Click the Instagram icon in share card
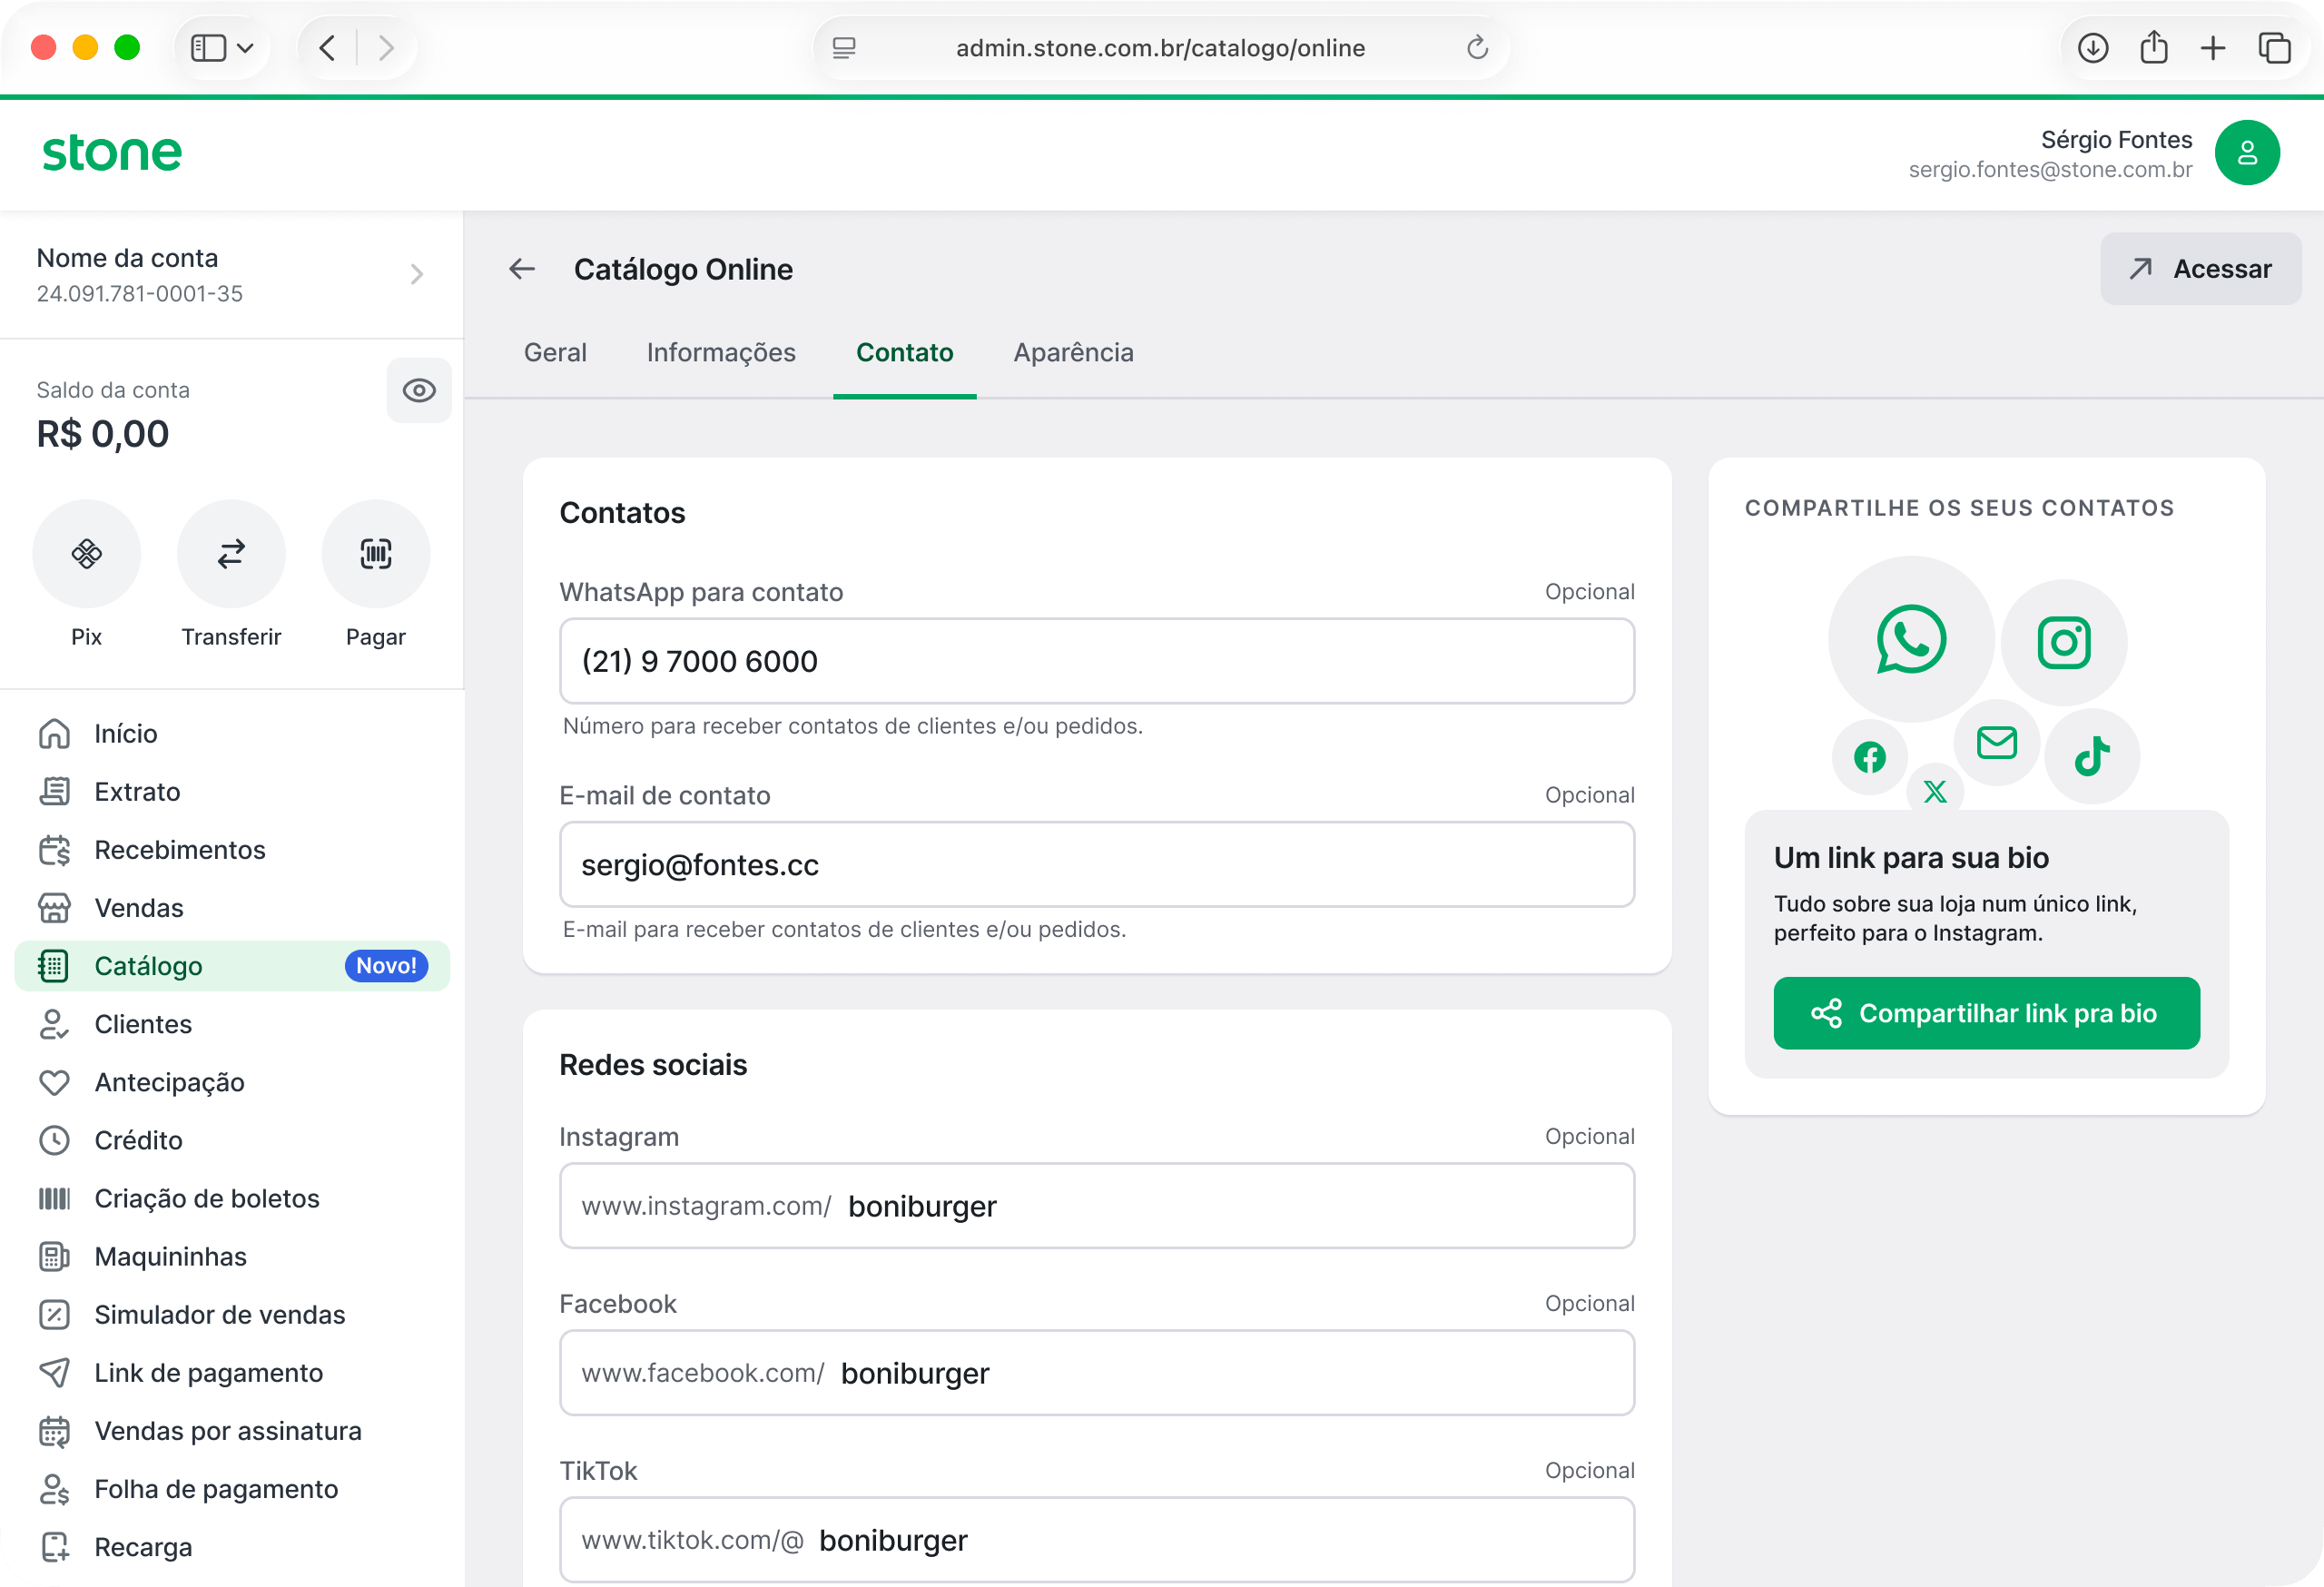This screenshot has width=2324, height=1587. click(x=2064, y=642)
